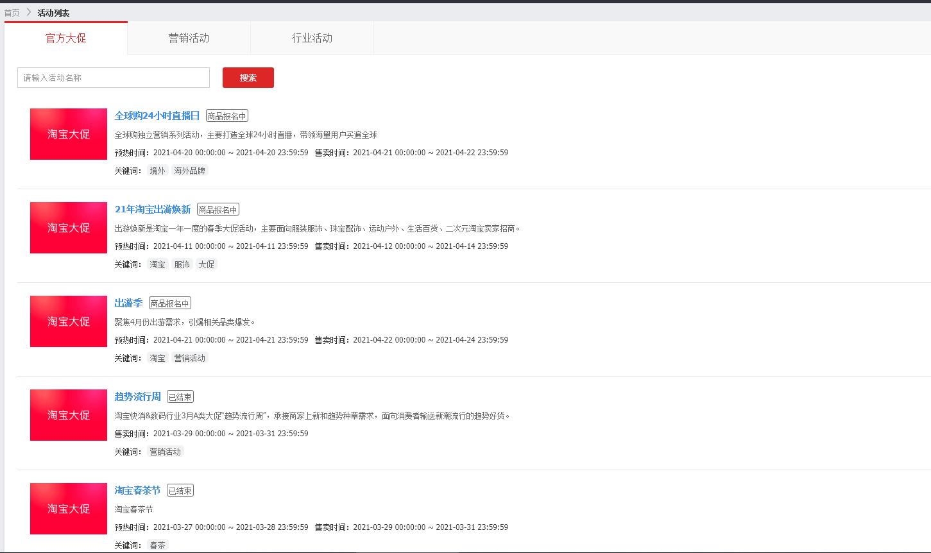The width and height of the screenshot is (931, 553).
Task: Open the 21年淘宝出游焕新 activity details
Action: pyautogui.click(x=151, y=209)
